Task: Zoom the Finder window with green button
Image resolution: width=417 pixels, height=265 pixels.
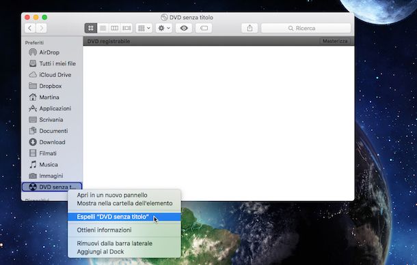Action: pos(44,17)
